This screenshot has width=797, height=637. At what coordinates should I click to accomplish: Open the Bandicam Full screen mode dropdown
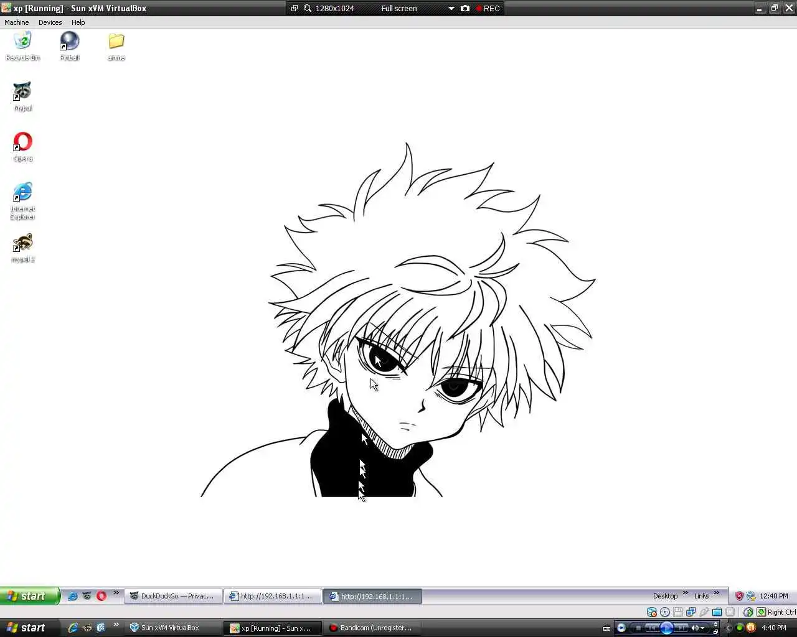coord(451,8)
